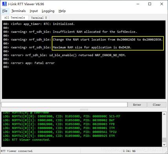Click the log panel scroll up arrow

[x=164, y=114]
